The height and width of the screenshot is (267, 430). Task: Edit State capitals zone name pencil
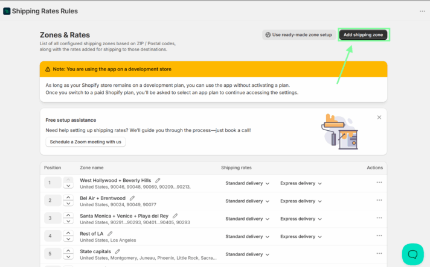(118, 251)
